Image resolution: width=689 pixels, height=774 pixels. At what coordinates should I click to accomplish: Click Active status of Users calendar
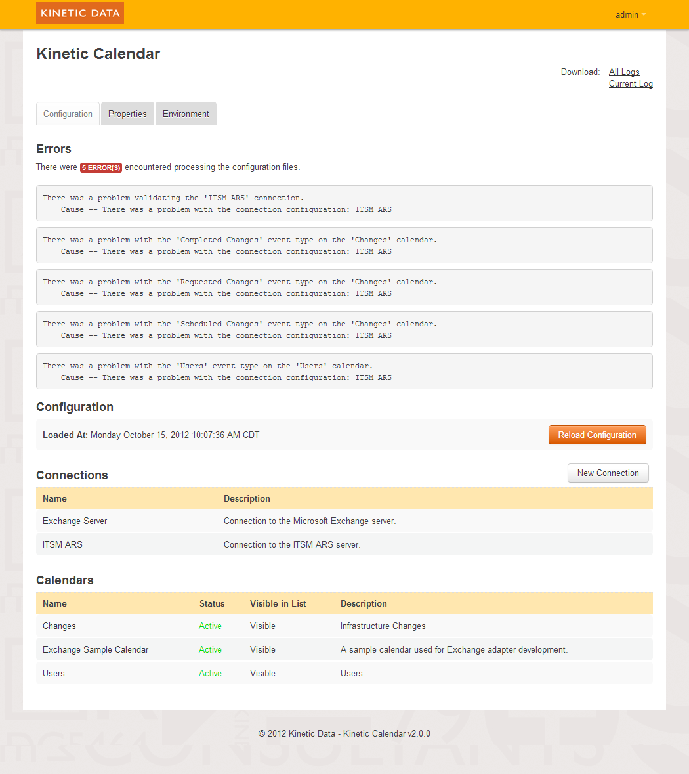[210, 674]
